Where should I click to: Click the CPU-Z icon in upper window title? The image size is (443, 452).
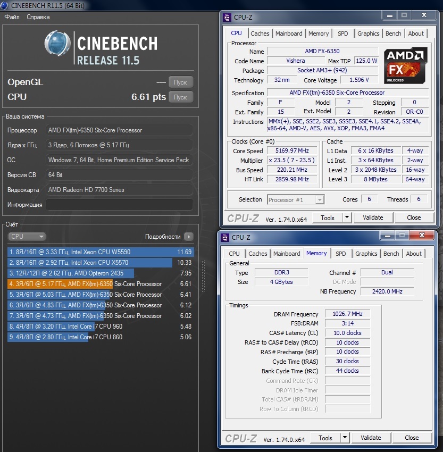pyautogui.click(x=227, y=18)
